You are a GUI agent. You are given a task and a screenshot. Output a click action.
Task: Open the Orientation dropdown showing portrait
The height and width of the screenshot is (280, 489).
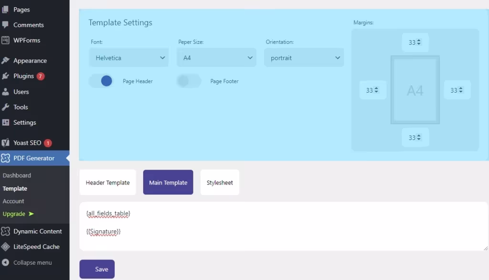[x=304, y=58]
